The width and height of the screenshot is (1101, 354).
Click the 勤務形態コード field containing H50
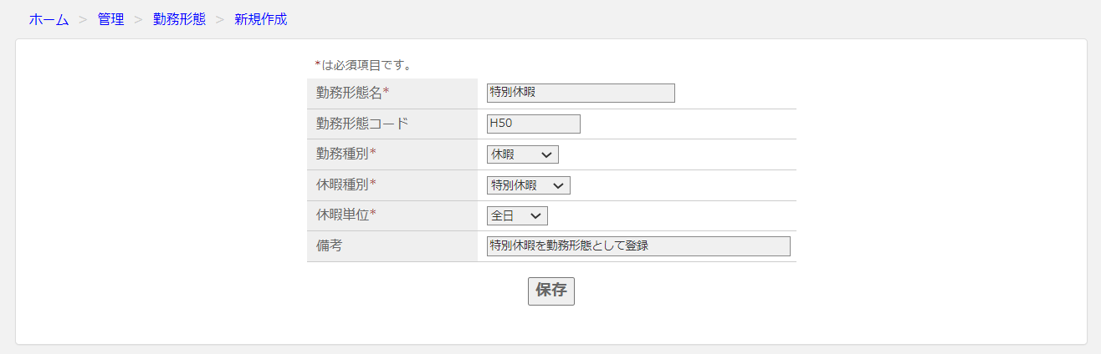(534, 124)
